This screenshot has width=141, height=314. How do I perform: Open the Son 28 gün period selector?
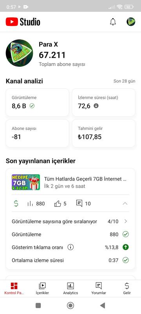124,81
